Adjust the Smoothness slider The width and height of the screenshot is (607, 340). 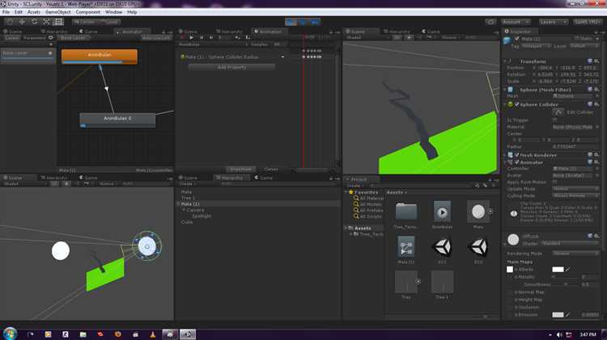coord(566,284)
